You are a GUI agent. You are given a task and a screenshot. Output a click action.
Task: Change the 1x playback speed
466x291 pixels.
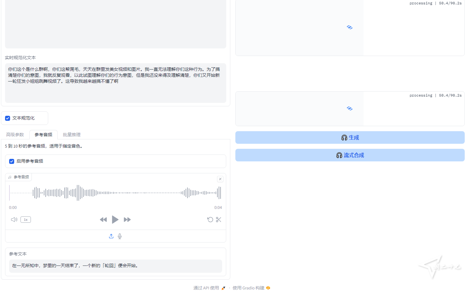(x=26, y=220)
